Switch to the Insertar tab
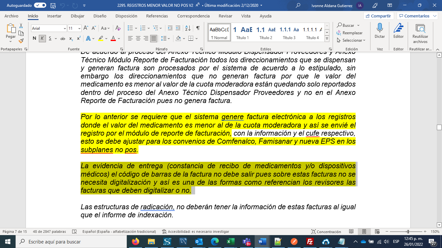The width and height of the screenshot is (442, 248). [x=54, y=16]
